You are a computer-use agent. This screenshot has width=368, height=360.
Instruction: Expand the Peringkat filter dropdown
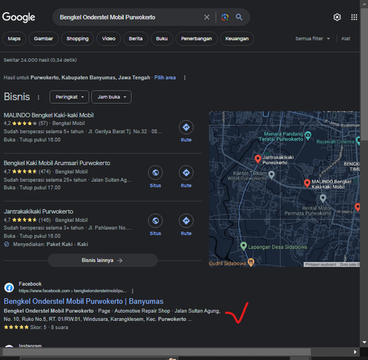(x=69, y=97)
